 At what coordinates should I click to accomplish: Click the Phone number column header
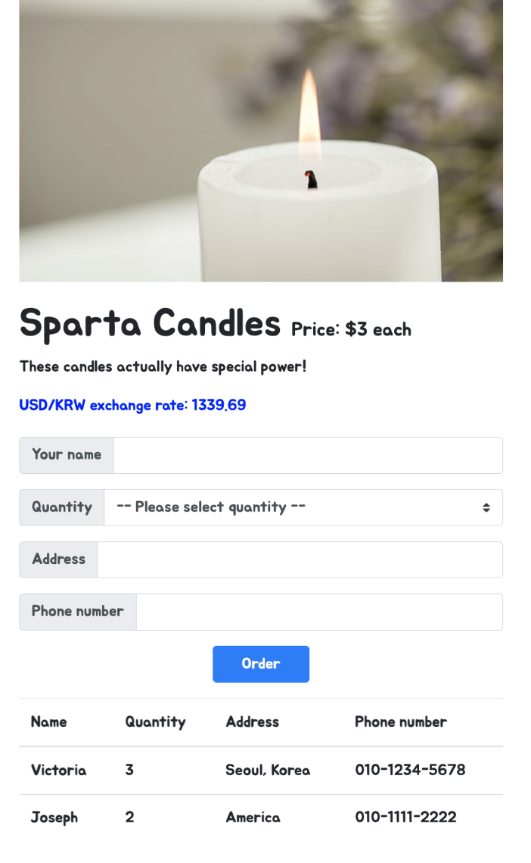[400, 722]
